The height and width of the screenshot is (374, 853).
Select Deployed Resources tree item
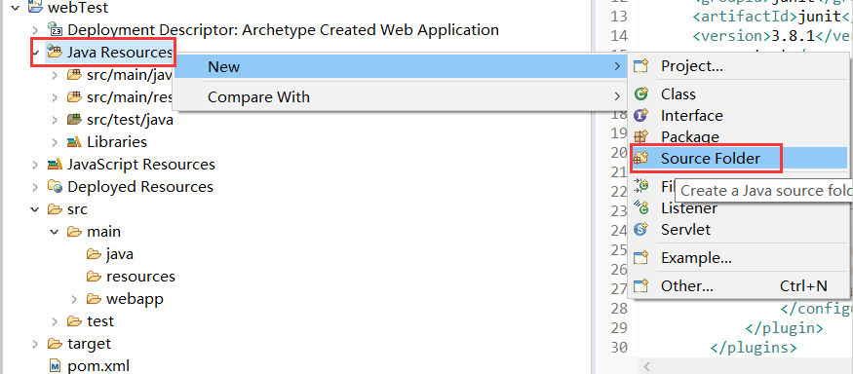coord(140,186)
